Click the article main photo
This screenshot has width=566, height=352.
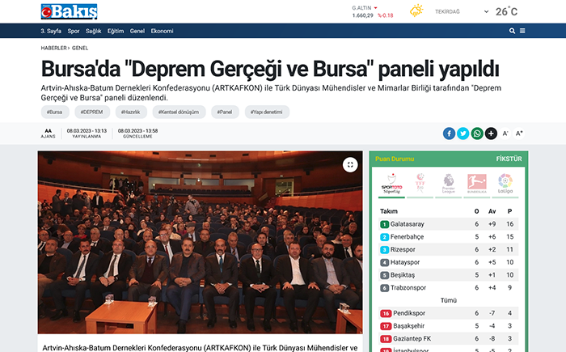[200, 242]
